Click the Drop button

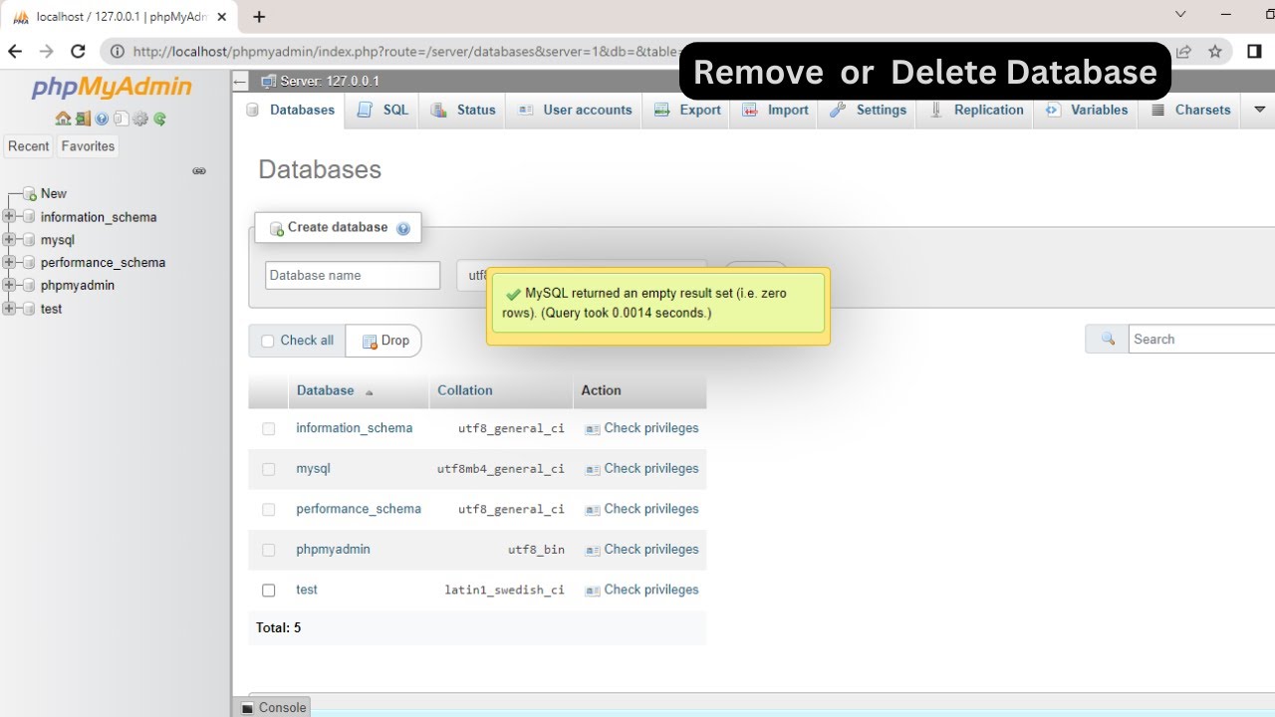[384, 341]
